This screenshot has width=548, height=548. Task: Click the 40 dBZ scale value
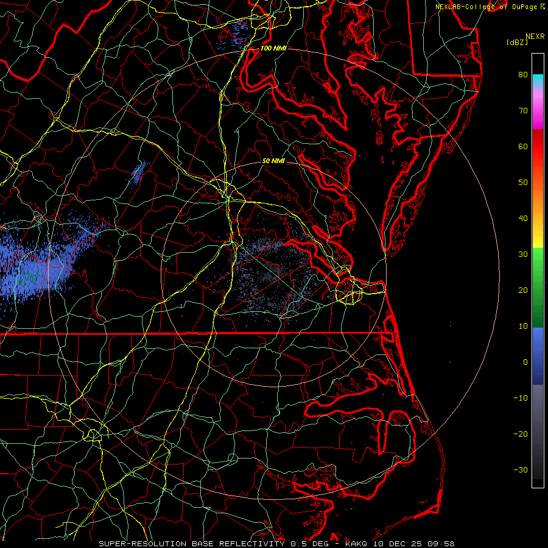click(523, 219)
